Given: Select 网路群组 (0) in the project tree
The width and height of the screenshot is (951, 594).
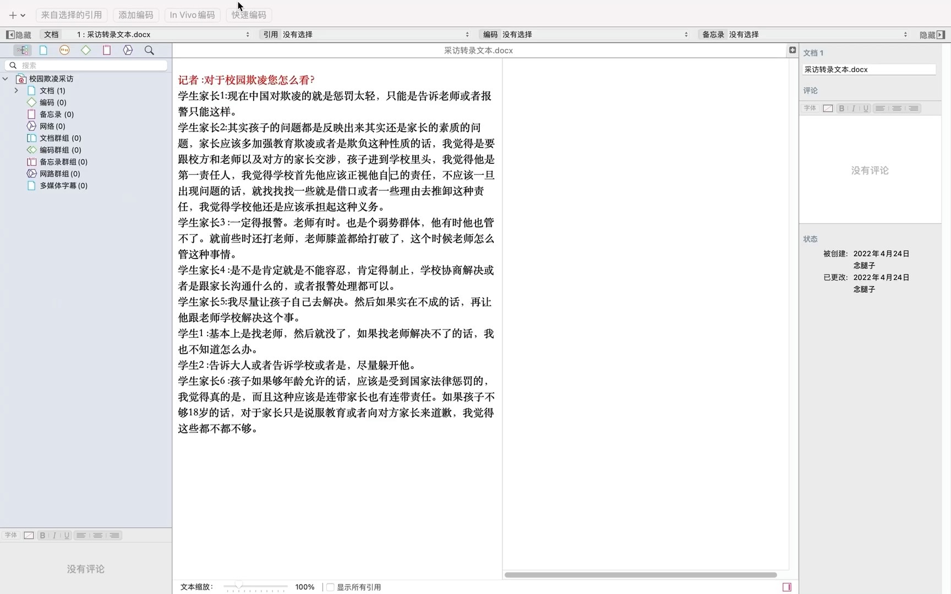Looking at the screenshot, I should pos(59,173).
